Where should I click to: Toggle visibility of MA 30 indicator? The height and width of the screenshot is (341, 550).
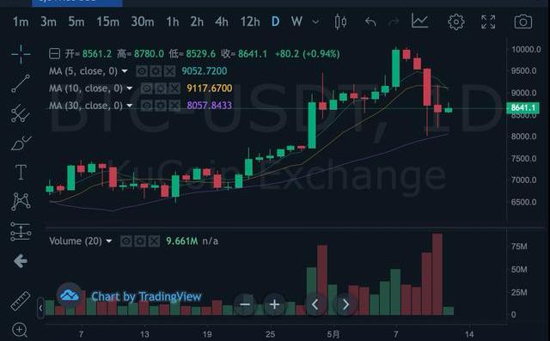pyautogui.click(x=147, y=106)
